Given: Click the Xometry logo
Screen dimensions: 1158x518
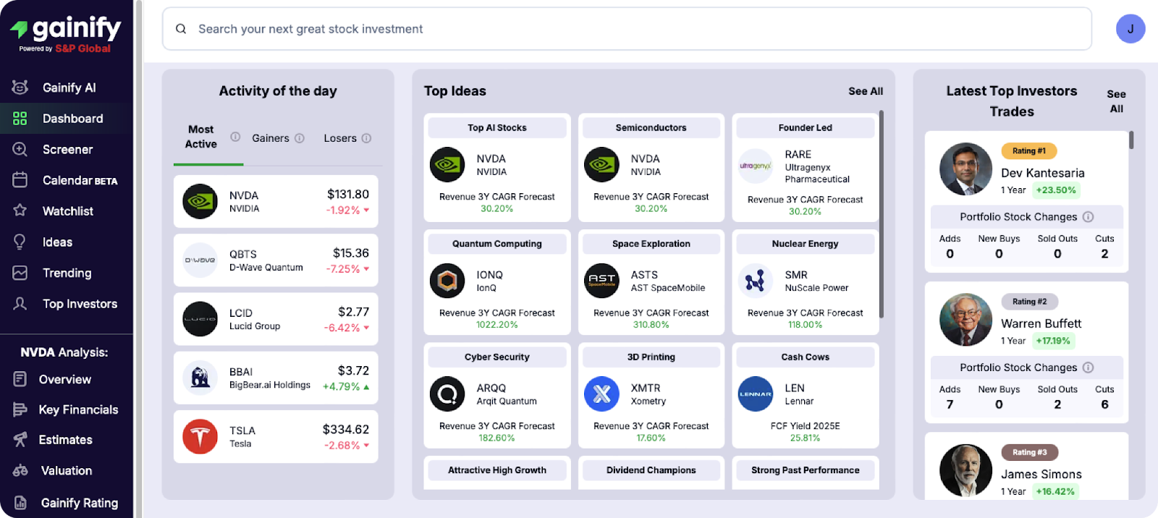Looking at the screenshot, I should click(601, 394).
